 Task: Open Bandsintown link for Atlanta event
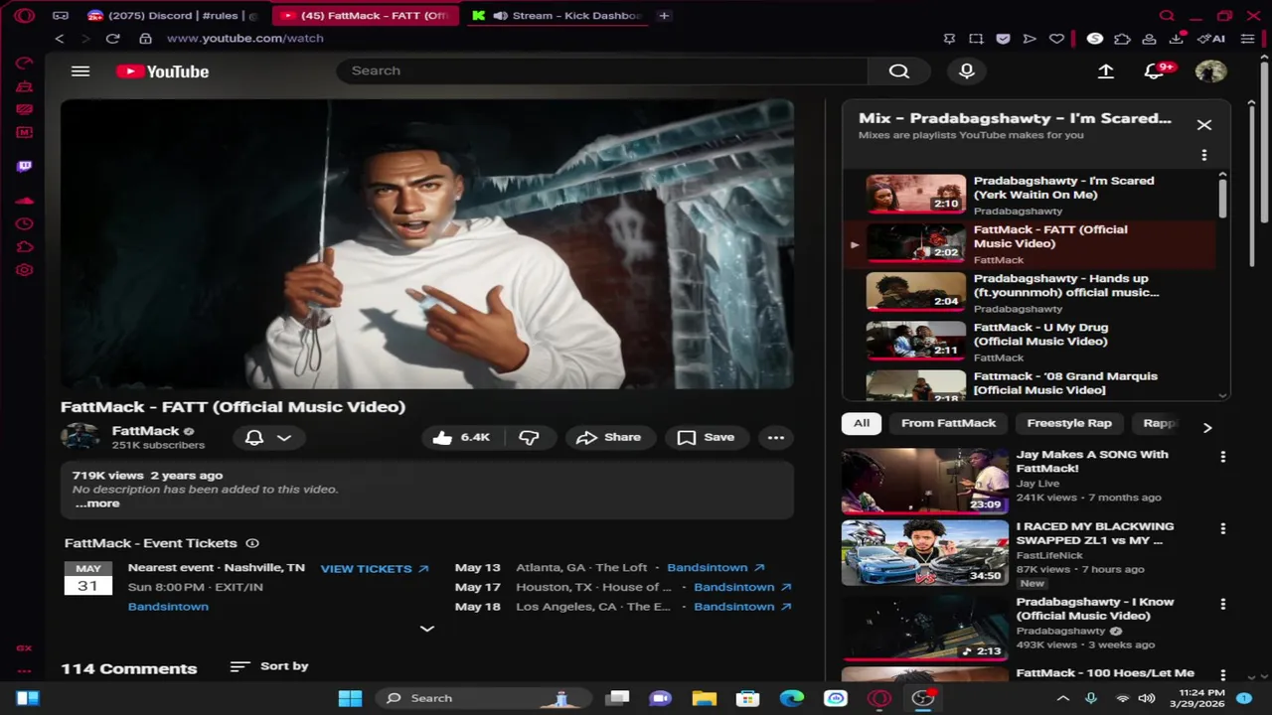pos(715,567)
